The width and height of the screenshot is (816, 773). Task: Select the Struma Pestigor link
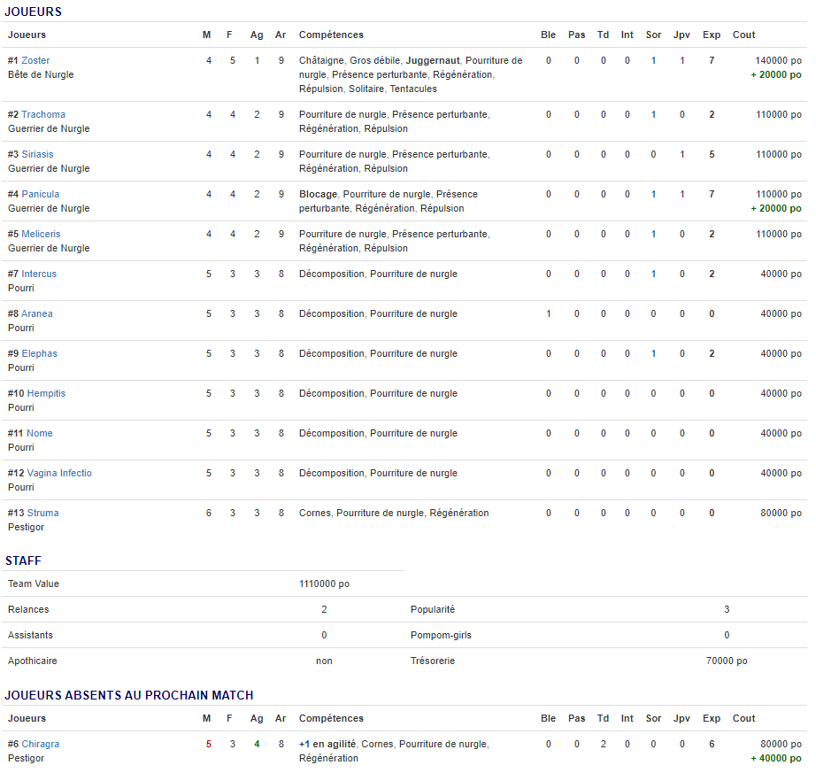click(42, 513)
